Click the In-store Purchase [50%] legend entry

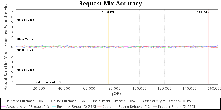pos(25,101)
